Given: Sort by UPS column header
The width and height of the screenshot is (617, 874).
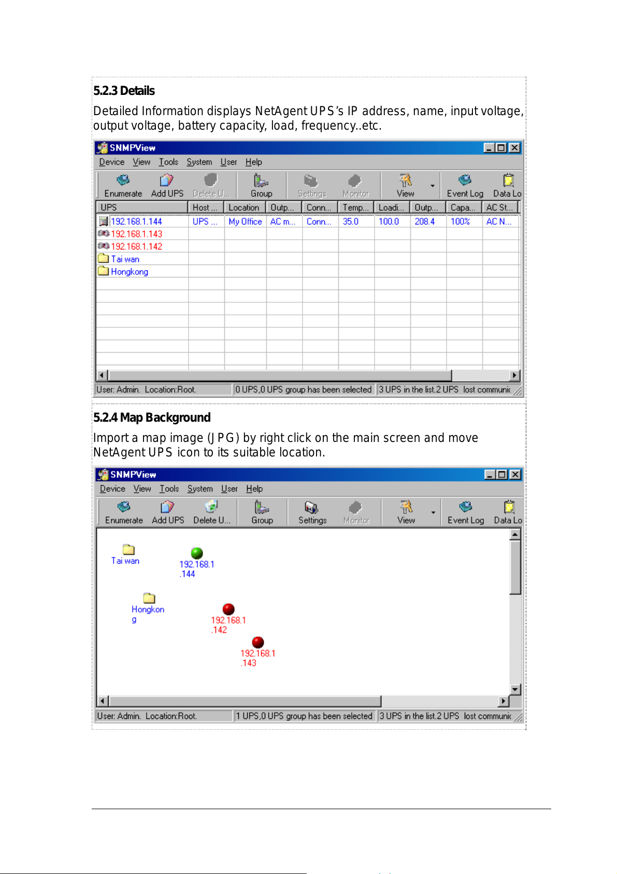Looking at the screenshot, I should [142, 207].
